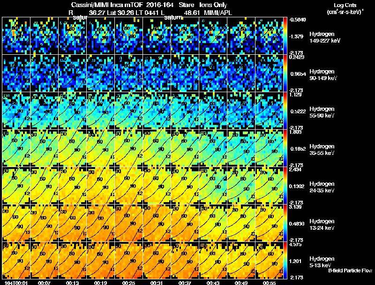
Task: Click the LT 0441 header value
Action: [148, 13]
